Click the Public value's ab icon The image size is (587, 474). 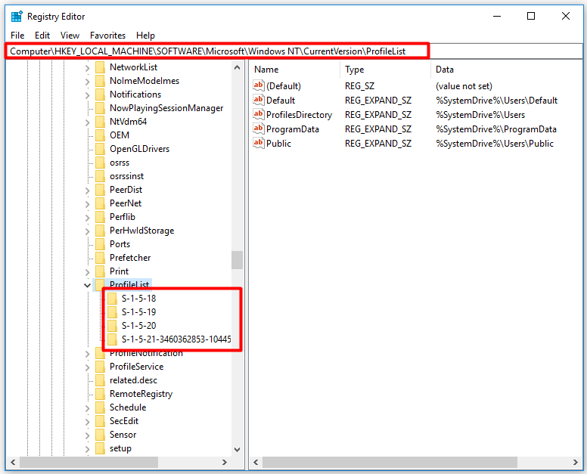pyautogui.click(x=258, y=143)
